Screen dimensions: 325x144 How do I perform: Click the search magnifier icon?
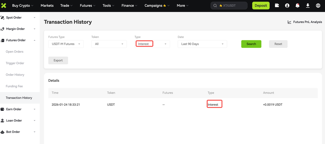click(215, 6)
